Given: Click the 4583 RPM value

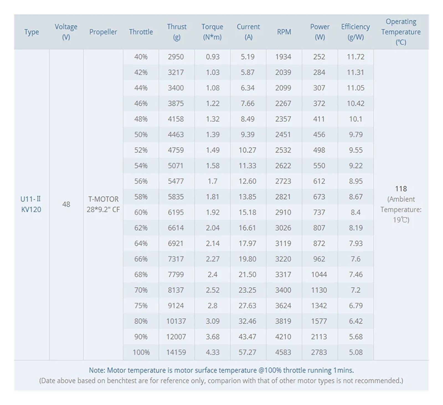Looking at the screenshot, I should [x=283, y=352].
